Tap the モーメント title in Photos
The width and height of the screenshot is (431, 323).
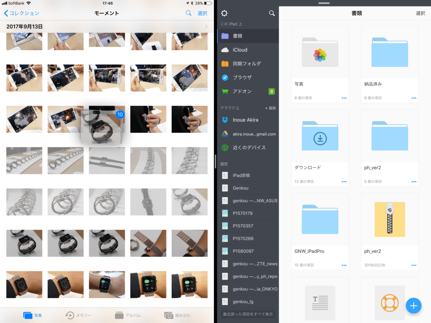tap(107, 13)
